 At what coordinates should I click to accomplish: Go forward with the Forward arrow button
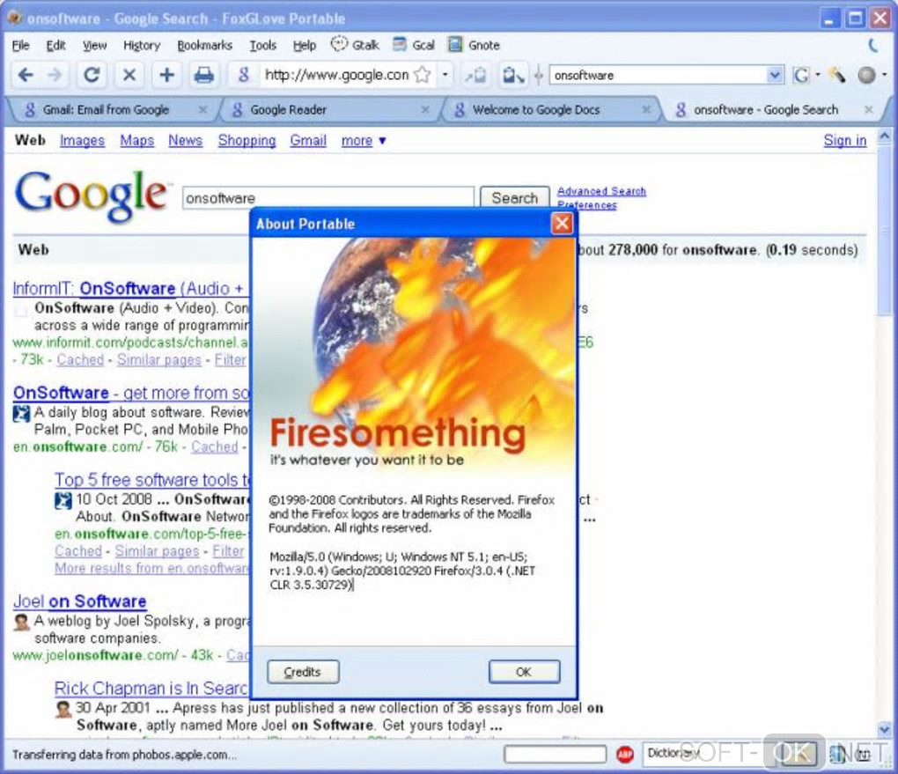pos(55,75)
